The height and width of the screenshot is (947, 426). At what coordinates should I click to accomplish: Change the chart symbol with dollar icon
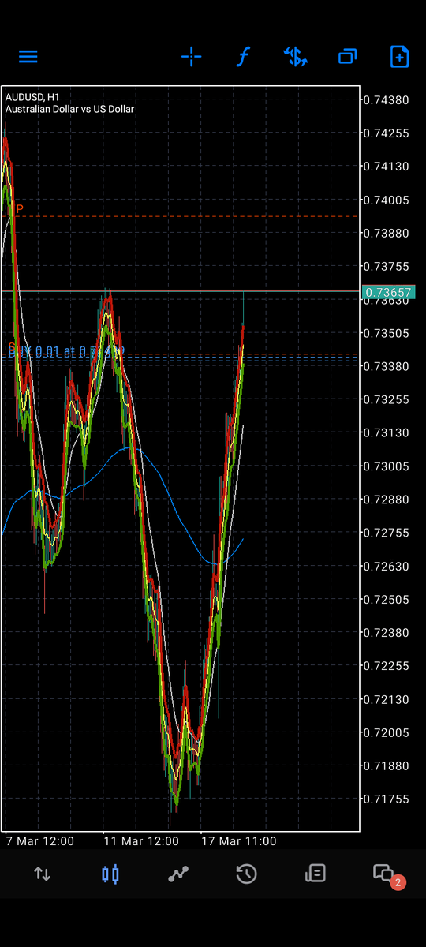click(x=295, y=57)
